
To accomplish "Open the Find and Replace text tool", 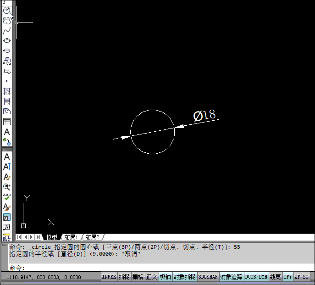I will coord(7,187).
